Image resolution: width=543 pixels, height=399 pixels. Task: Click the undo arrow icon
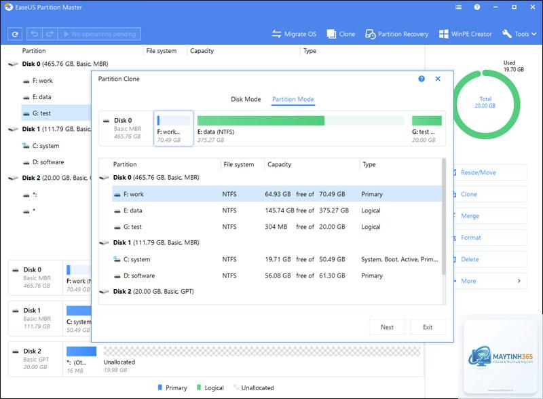[35, 34]
